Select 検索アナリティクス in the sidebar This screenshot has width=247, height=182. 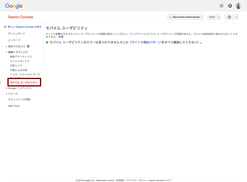click(21, 56)
